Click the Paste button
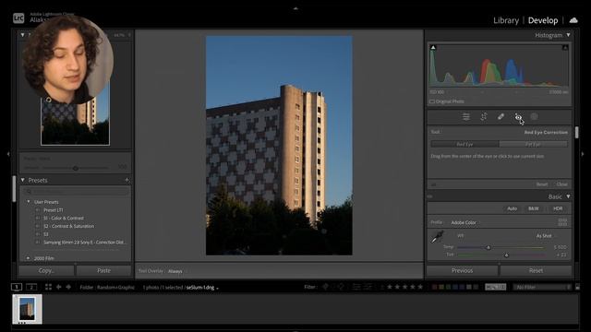 pyautogui.click(x=103, y=270)
